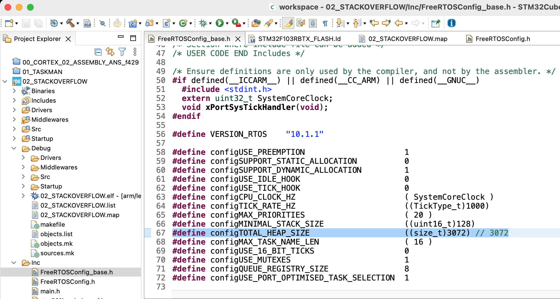Click the hammer Build icon

click(x=70, y=23)
